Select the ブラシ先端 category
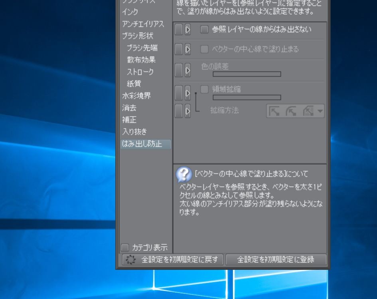The height and width of the screenshot is (299, 377). [142, 48]
